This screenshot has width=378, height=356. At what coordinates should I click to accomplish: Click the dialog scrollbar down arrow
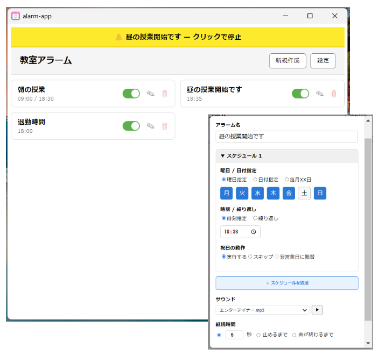pyautogui.click(x=368, y=343)
